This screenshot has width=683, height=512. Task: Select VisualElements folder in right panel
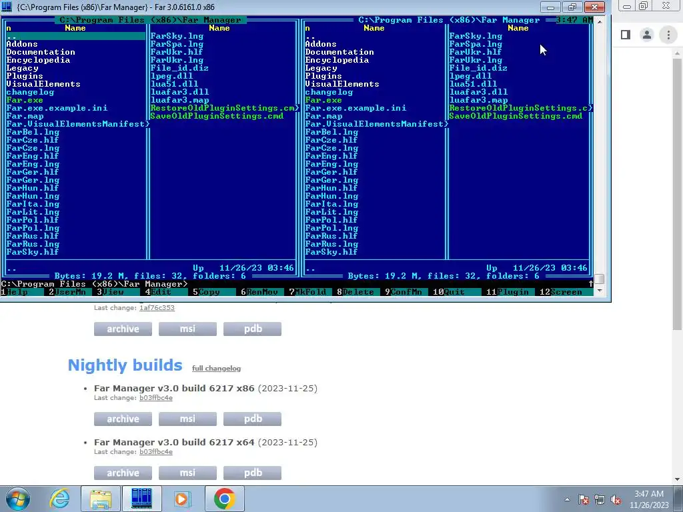point(342,84)
